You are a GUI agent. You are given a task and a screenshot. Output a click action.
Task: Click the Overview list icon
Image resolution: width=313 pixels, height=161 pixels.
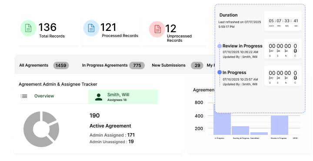[24, 96]
